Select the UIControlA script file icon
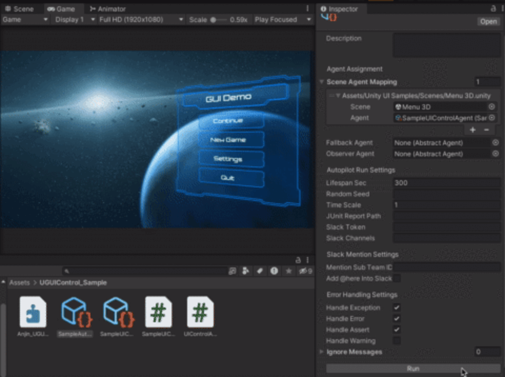This screenshot has height=377, width=505. click(x=200, y=312)
